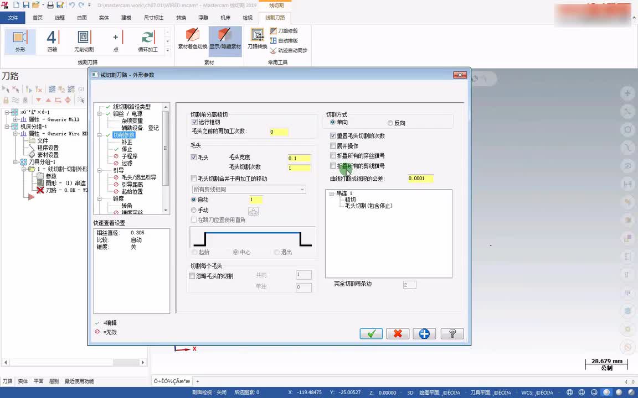Click the Open folder icon in quick access toolbar
This screenshot has height=398, width=638.
click(36, 6)
